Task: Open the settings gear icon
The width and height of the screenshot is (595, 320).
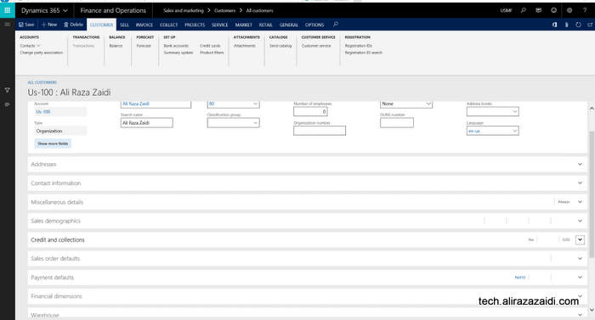Action: coord(569,10)
